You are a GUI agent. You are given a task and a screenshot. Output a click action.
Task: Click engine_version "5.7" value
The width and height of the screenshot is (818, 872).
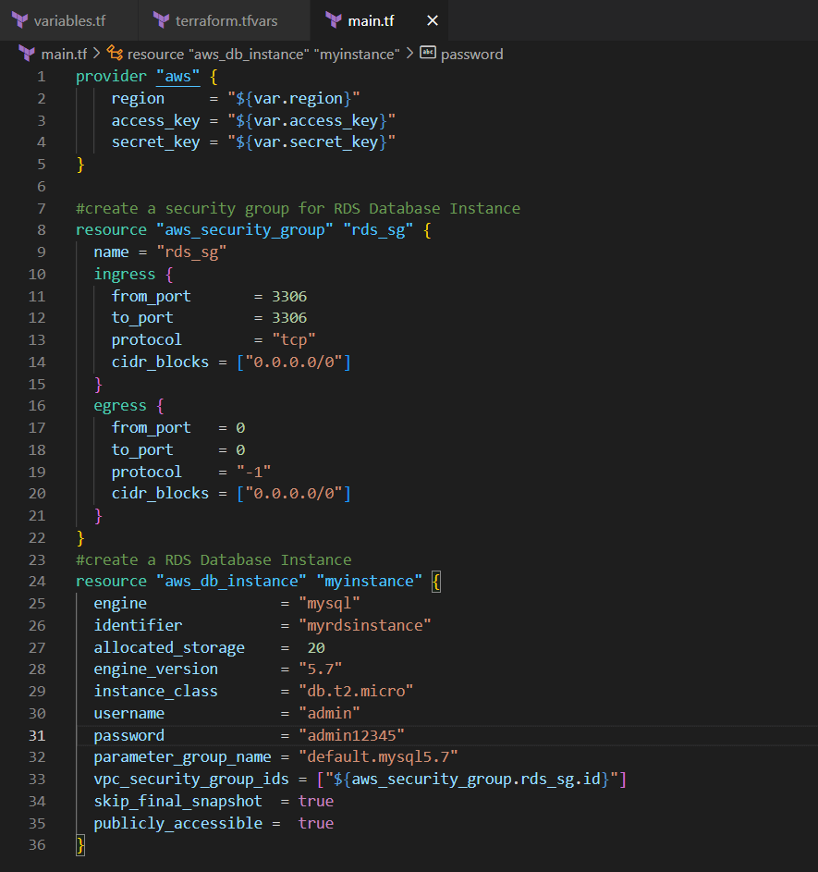pyautogui.click(x=320, y=669)
